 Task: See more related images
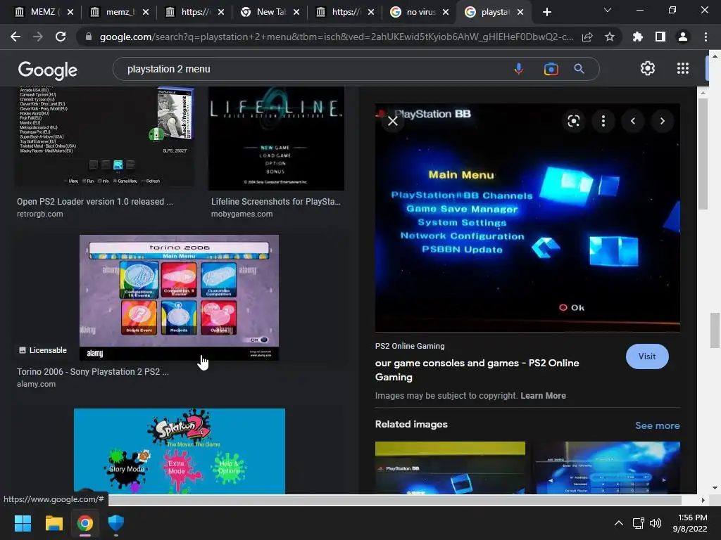click(x=658, y=425)
